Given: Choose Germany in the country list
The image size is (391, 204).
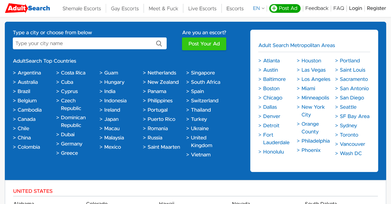Looking at the screenshot, I should (x=71, y=144).
